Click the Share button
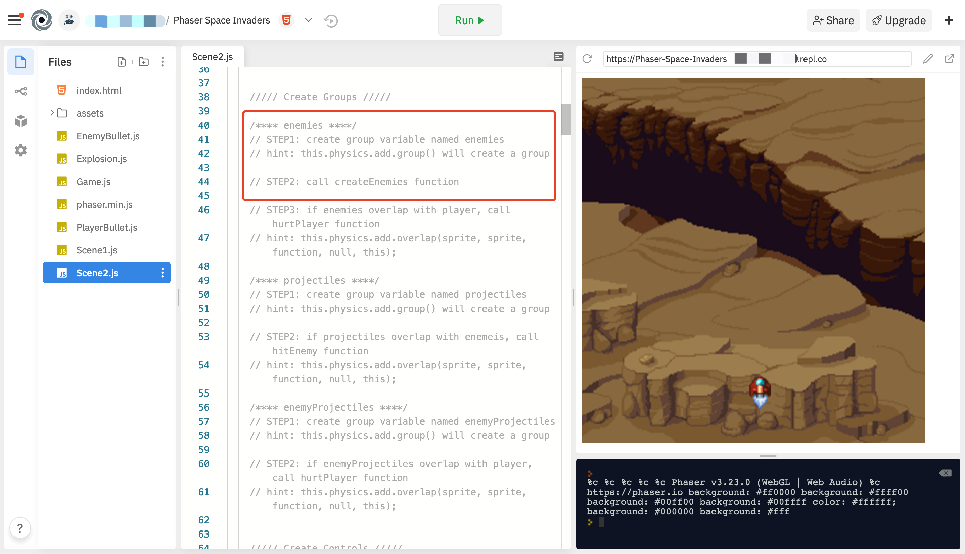 pos(833,20)
